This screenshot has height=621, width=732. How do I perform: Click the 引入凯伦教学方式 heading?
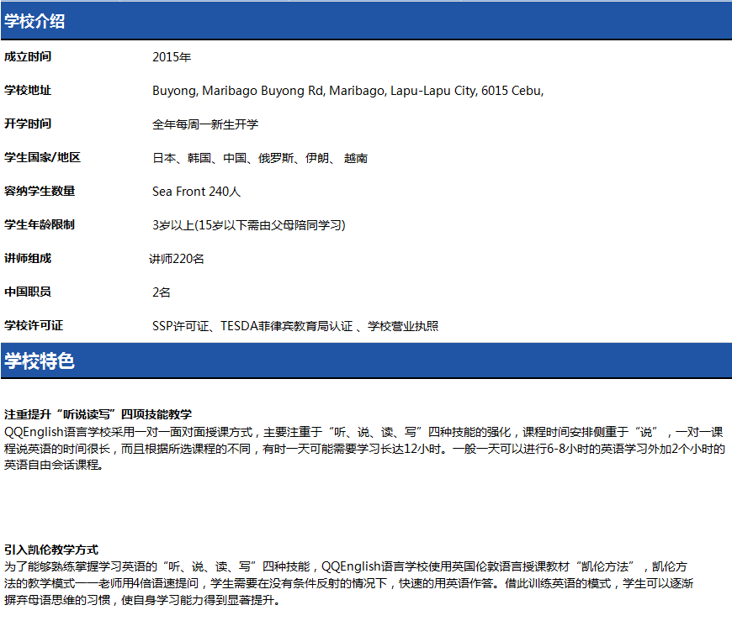[x=51, y=549]
